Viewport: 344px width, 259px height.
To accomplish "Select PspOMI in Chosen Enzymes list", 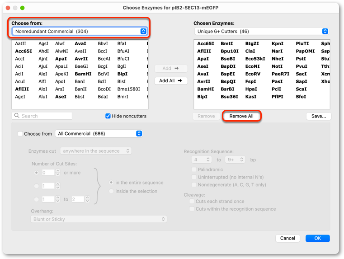I will 305,51.
